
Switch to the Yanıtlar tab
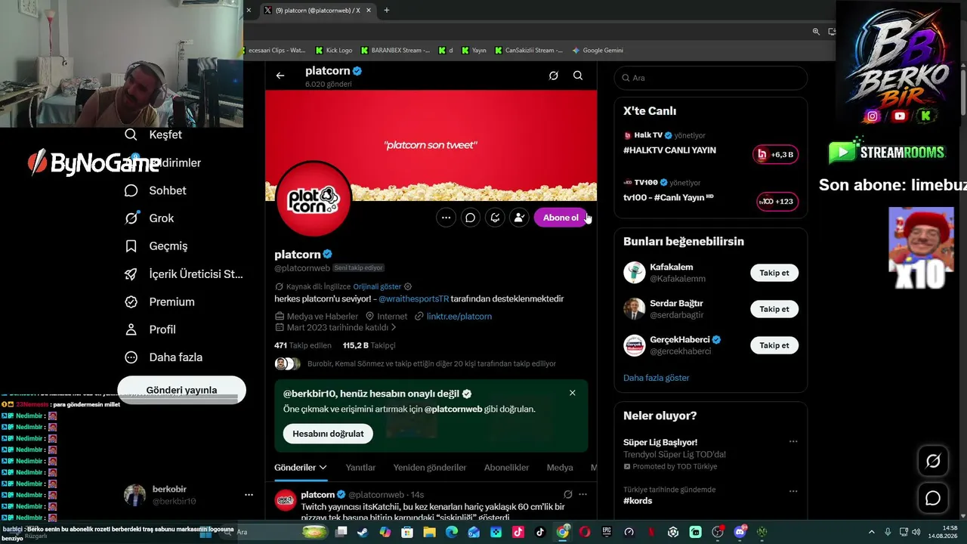[x=360, y=468]
